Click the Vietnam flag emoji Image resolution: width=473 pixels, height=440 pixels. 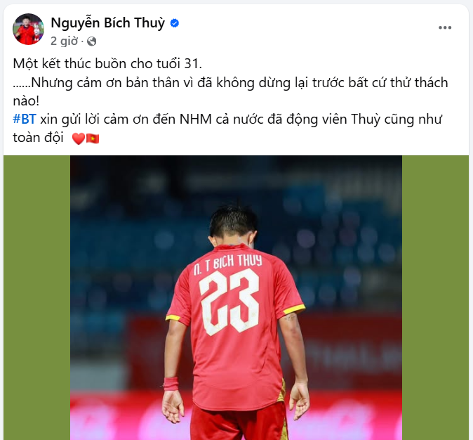(93, 138)
